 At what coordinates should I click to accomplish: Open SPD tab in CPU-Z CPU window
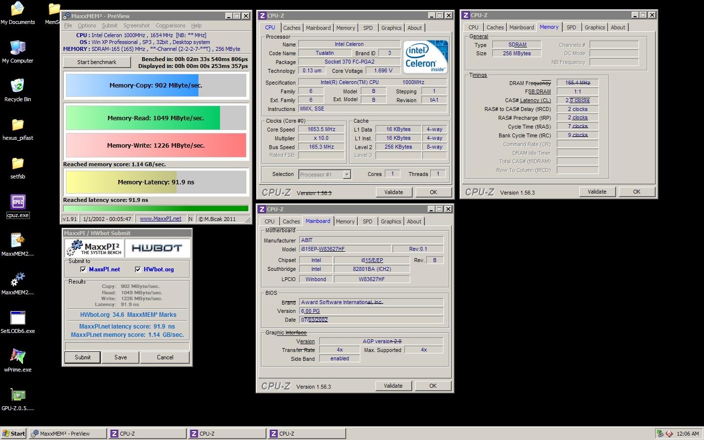click(x=368, y=28)
